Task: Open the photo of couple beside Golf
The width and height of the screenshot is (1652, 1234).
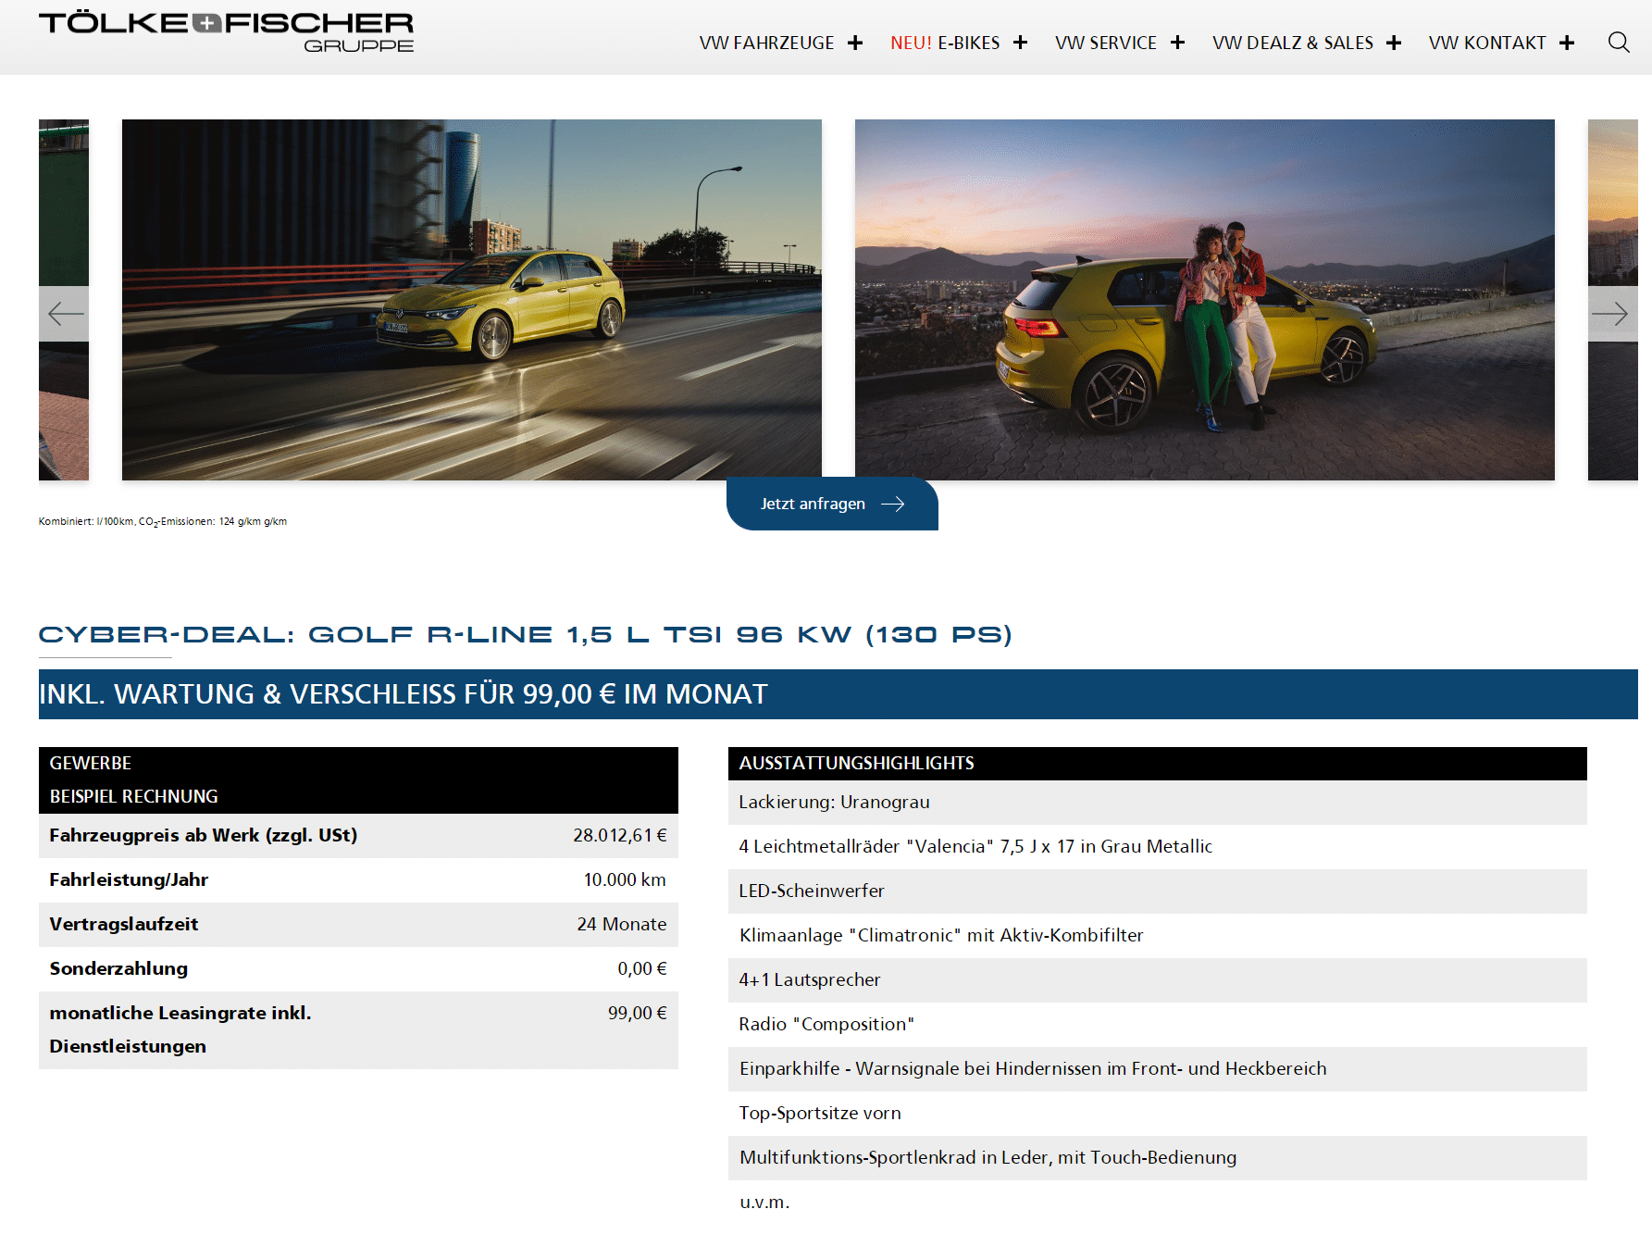Action: click(1205, 300)
